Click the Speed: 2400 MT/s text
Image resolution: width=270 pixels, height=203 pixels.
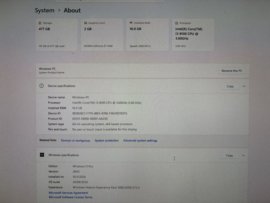point(140,46)
